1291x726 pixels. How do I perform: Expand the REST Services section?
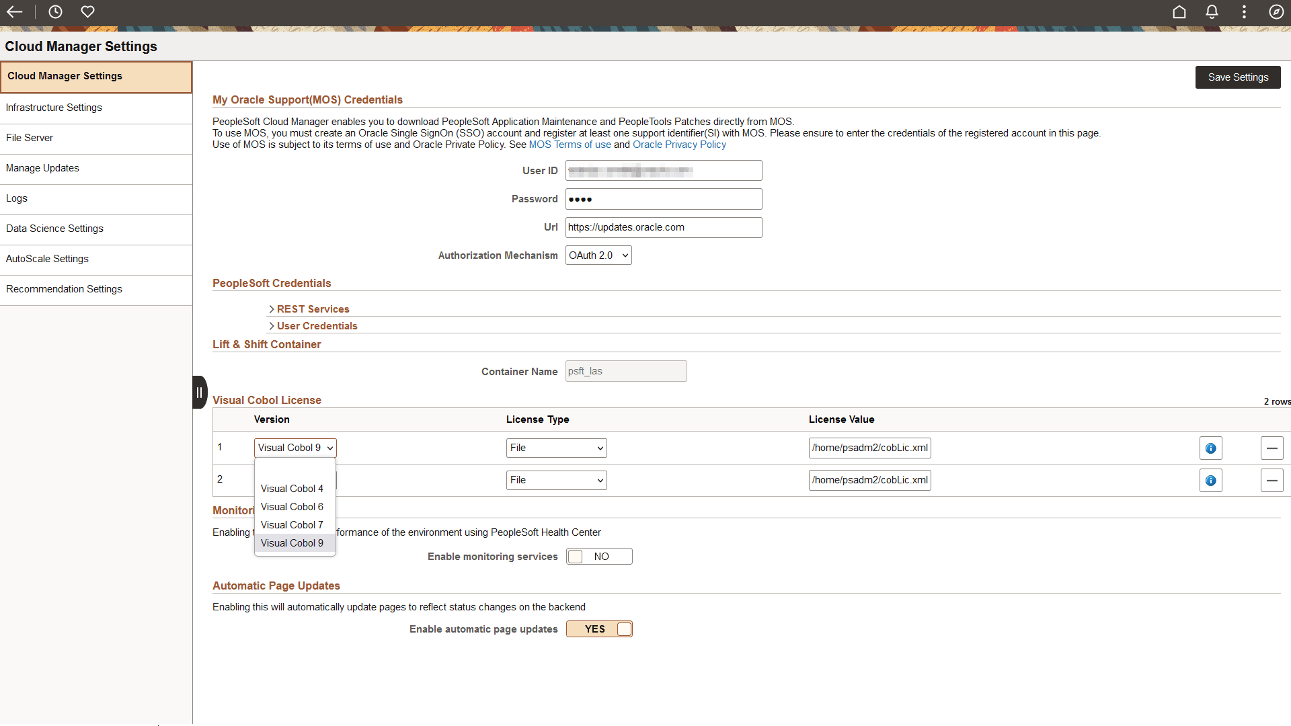point(313,309)
